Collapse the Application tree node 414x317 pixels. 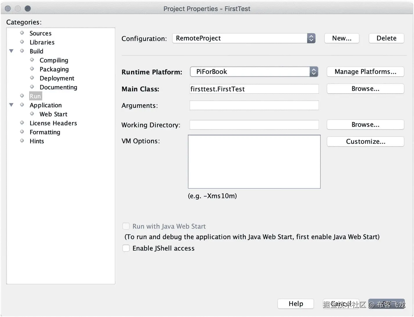click(11, 105)
